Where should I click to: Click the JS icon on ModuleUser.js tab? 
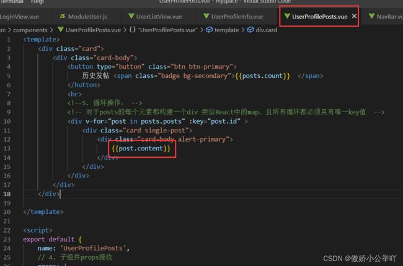click(62, 16)
